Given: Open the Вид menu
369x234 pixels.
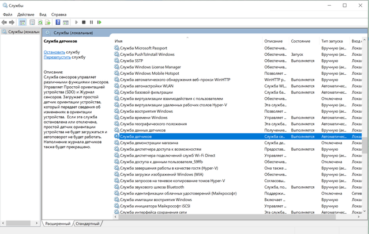Looking at the screenshot, I should [x=43, y=14].
